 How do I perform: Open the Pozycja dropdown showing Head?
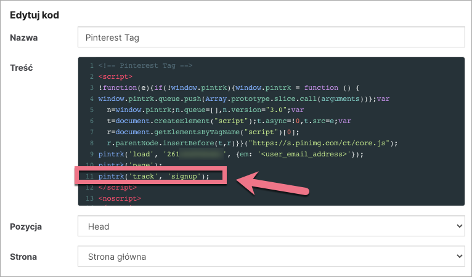(271, 227)
